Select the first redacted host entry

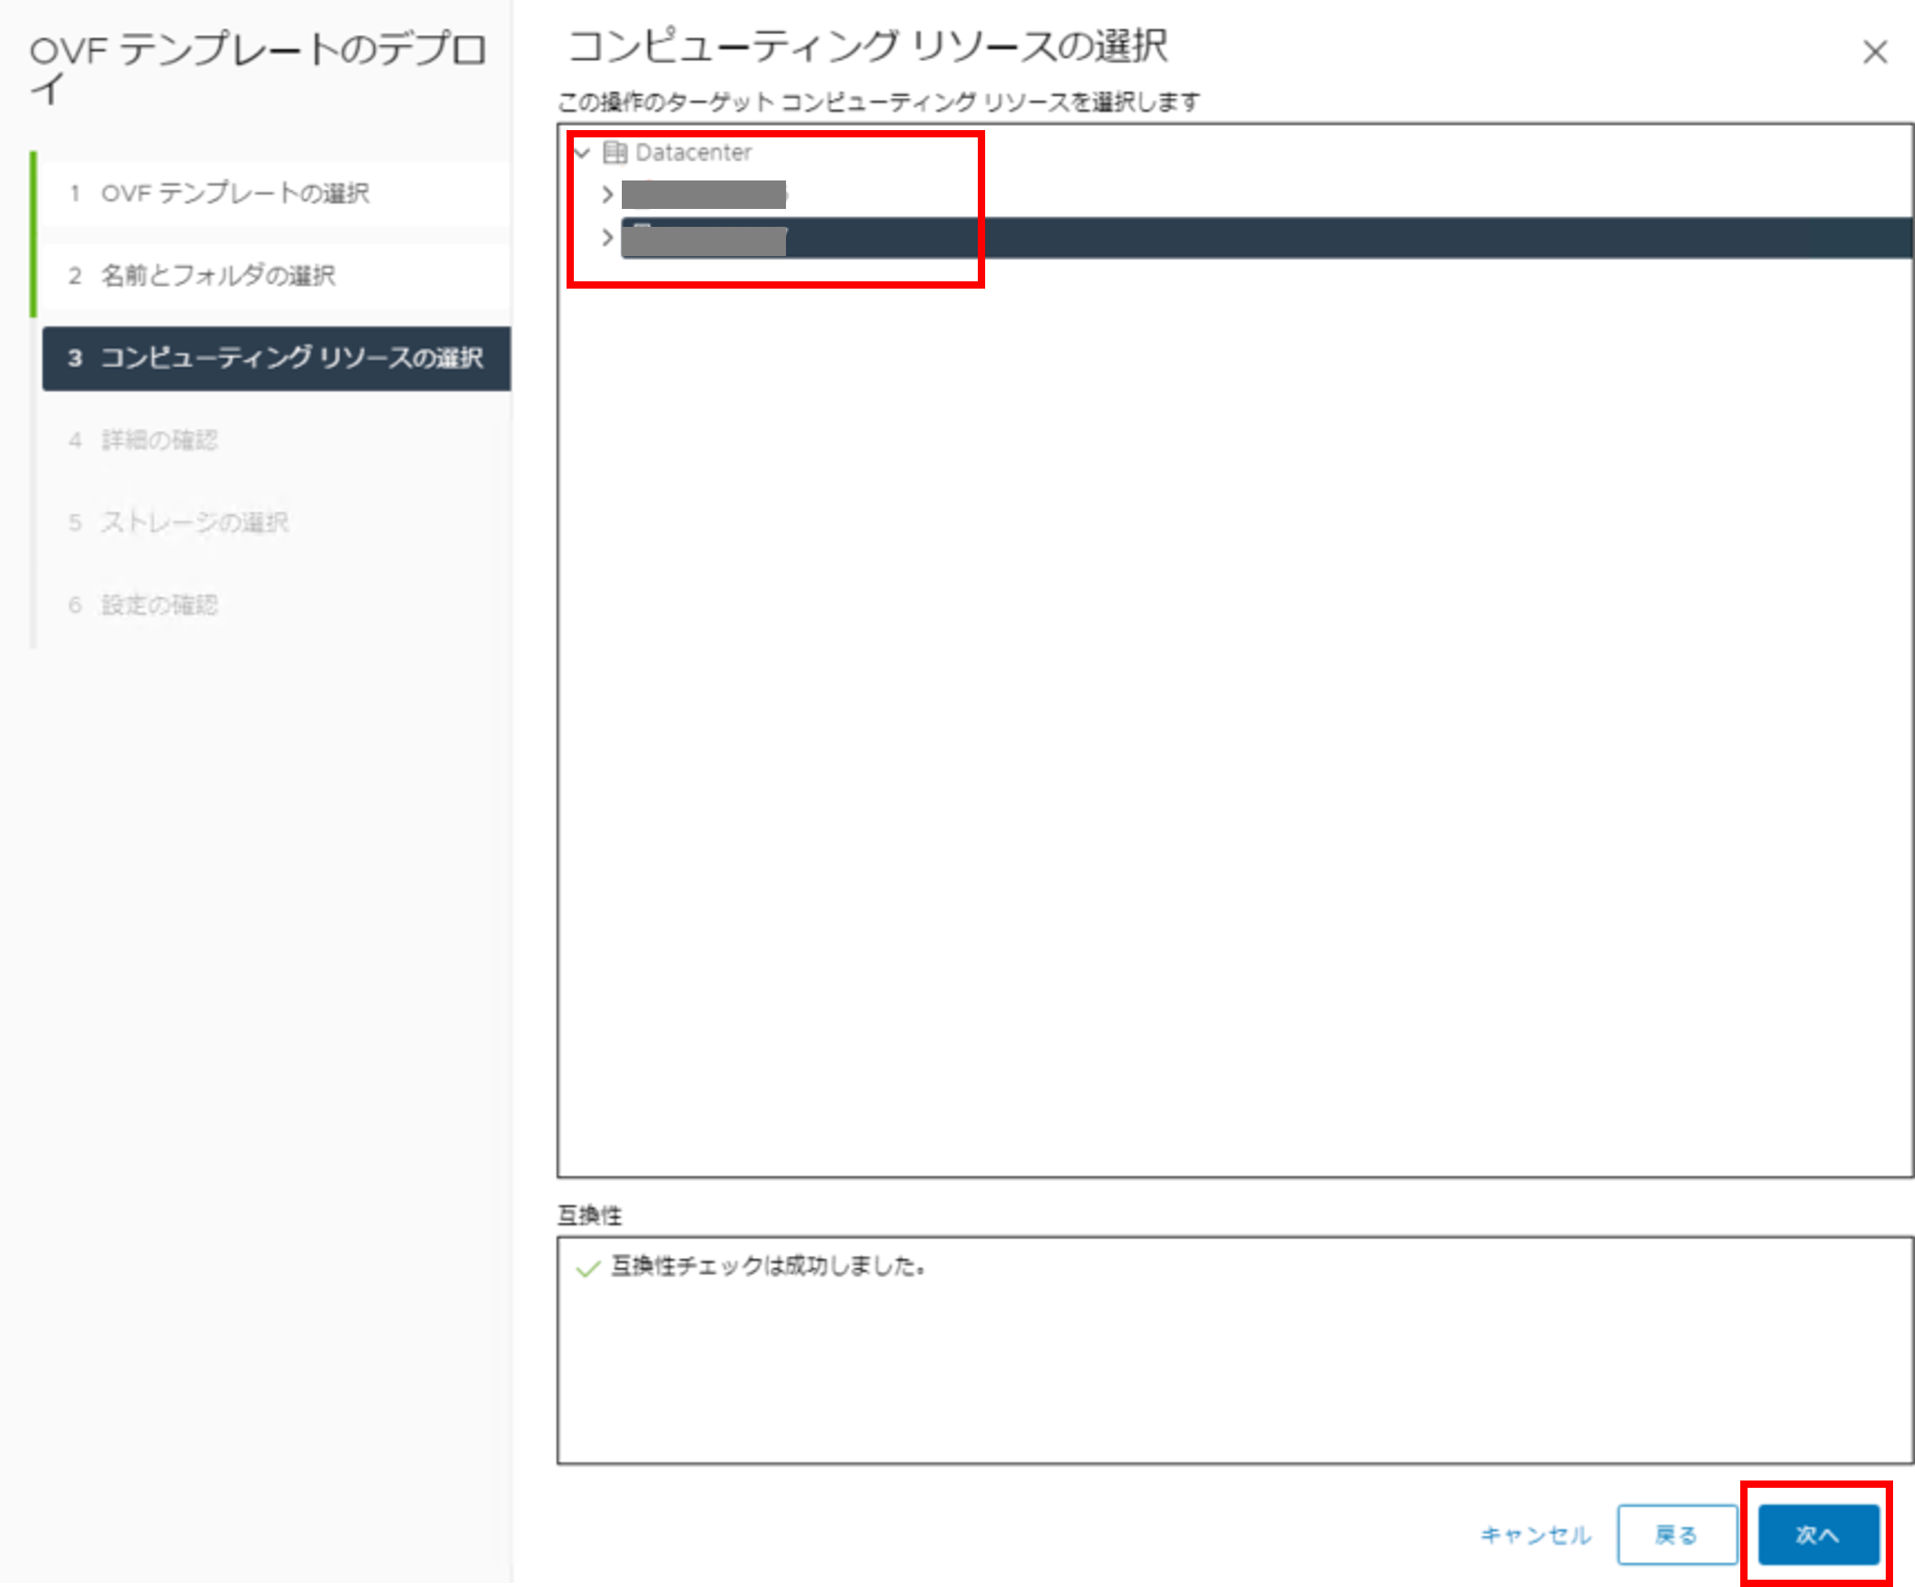pos(703,194)
